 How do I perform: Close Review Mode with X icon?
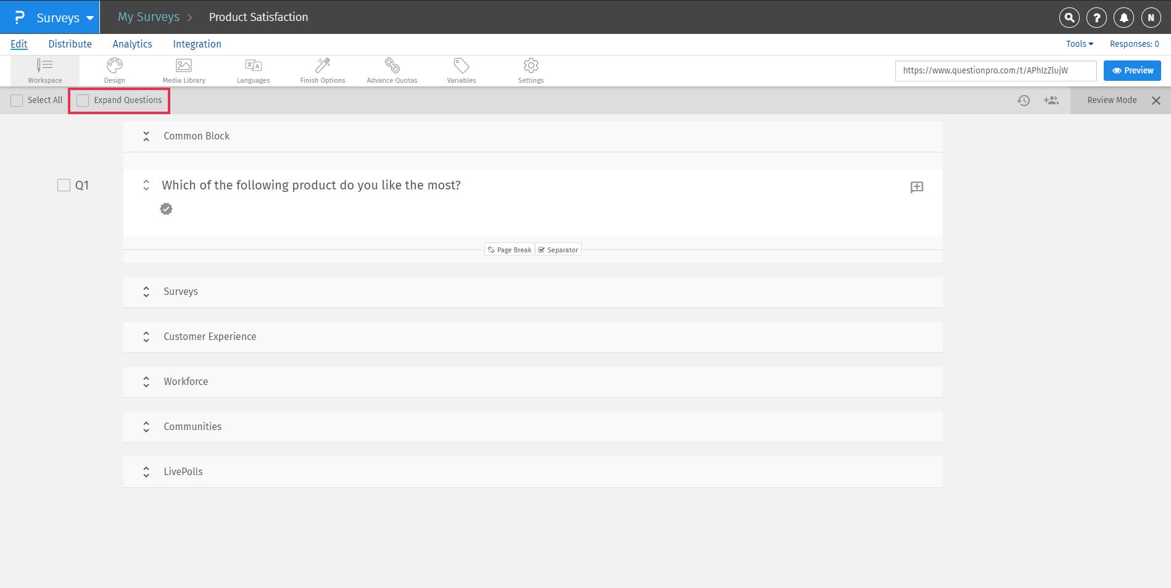(x=1156, y=101)
